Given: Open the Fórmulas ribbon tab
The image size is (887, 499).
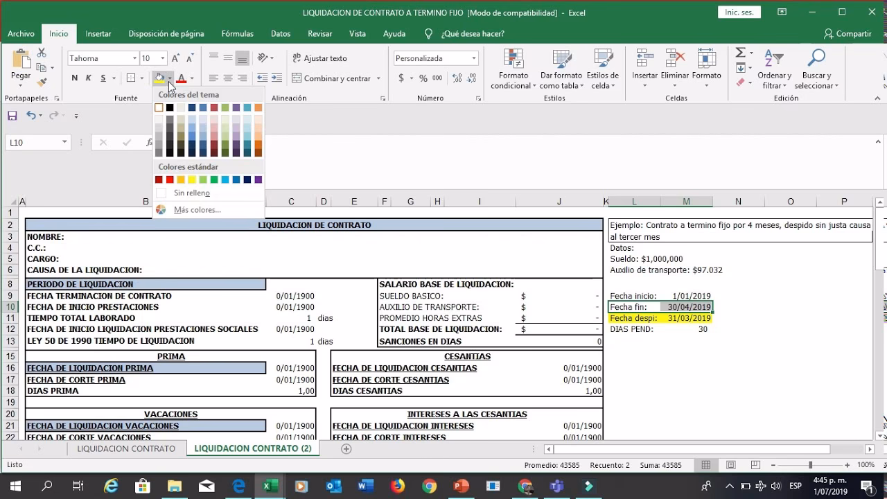Looking at the screenshot, I should (x=237, y=33).
